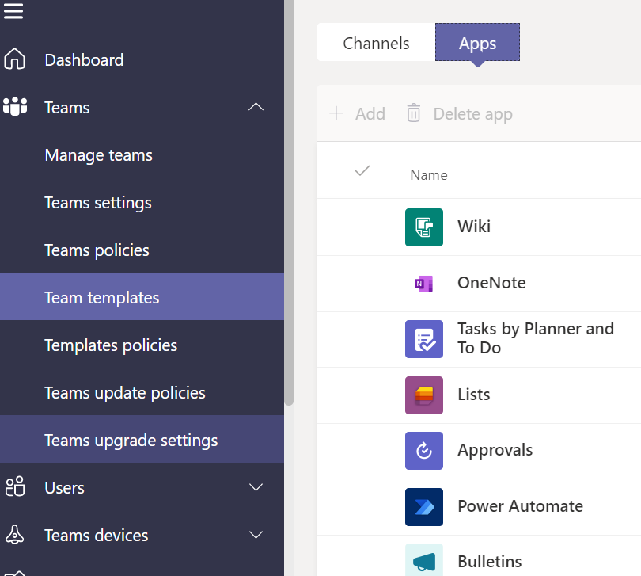The height and width of the screenshot is (576, 641).
Task: Sort by the Name column header
Action: coord(429,175)
